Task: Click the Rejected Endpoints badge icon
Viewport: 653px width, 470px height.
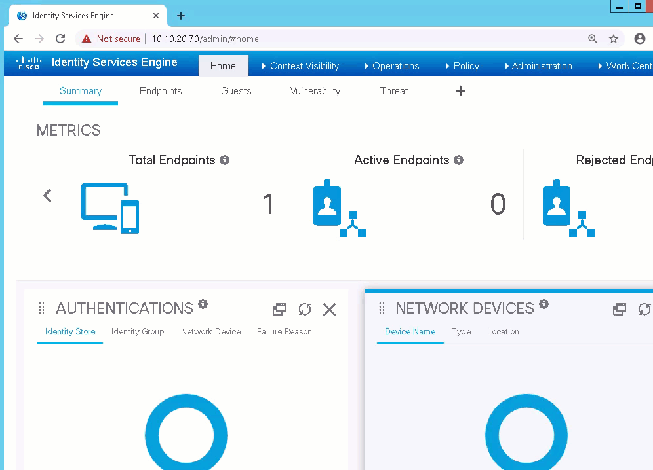Action: click(x=569, y=208)
